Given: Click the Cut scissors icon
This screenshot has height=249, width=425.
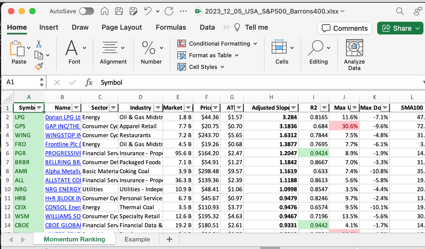Looking at the screenshot, I should [x=39, y=44].
